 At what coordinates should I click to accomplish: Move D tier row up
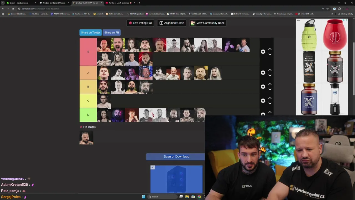point(270,112)
